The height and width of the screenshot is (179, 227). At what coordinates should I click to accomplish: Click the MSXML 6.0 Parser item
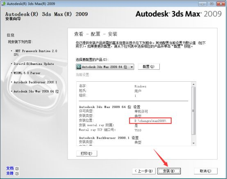(x=27, y=73)
